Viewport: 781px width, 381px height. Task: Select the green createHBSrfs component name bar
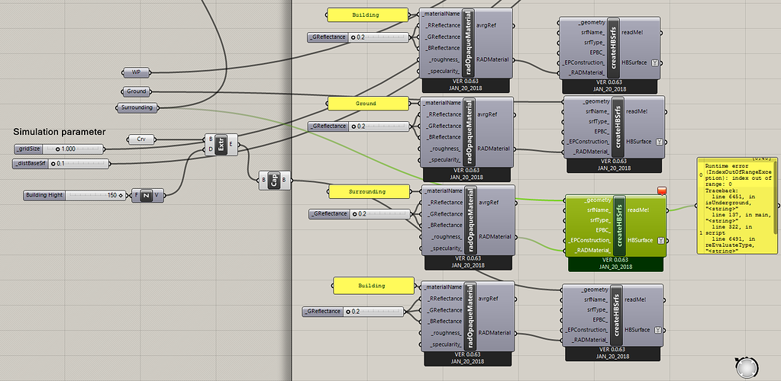coord(620,226)
